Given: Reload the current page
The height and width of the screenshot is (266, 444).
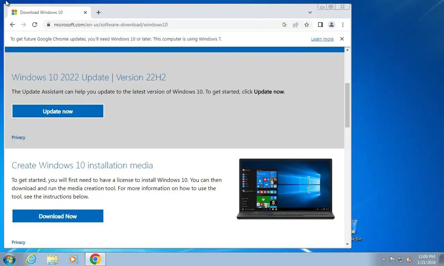Looking at the screenshot, I should click(x=35, y=25).
